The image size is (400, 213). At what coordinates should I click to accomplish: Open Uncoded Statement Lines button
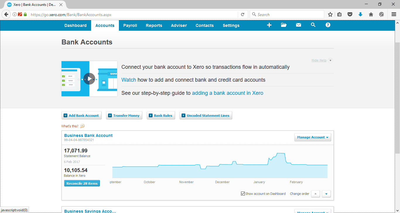pyautogui.click(x=206, y=116)
